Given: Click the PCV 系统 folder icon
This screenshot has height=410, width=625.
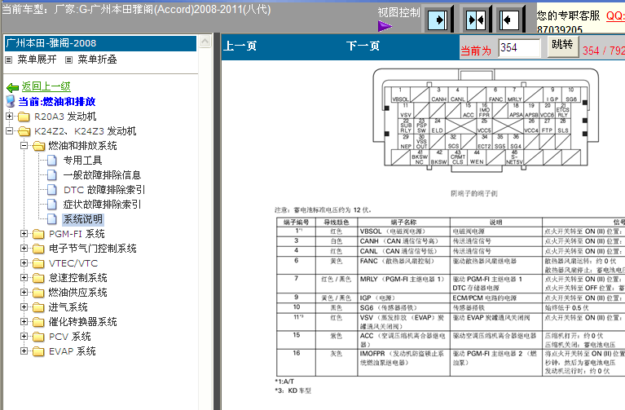Looking at the screenshot, I should (38, 337).
